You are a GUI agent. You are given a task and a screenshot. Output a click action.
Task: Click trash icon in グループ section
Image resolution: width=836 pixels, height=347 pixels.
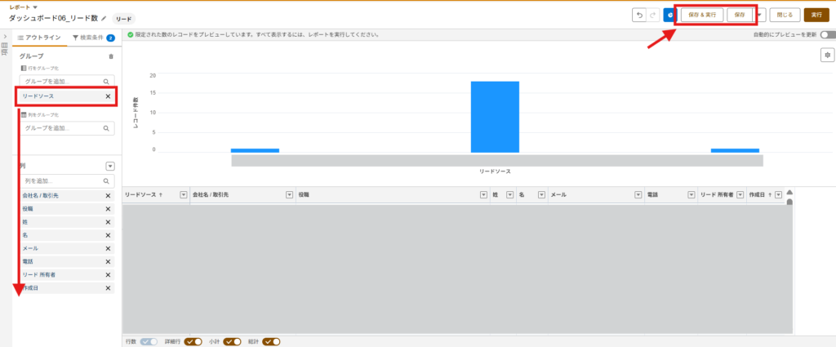coord(111,56)
